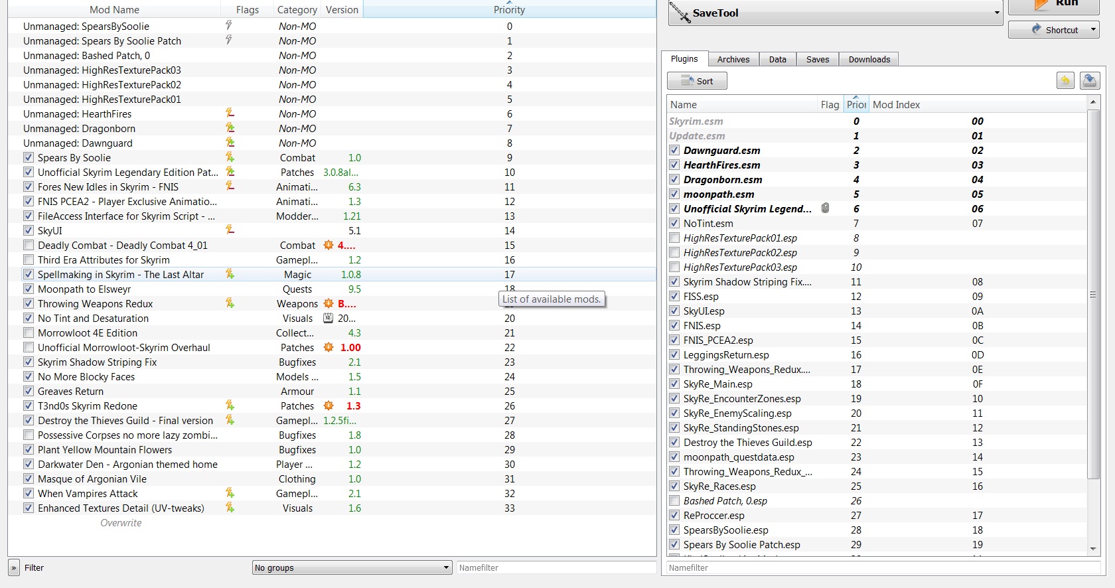
Task: Uncheck the Dawnguard.esm plugin
Action: [674, 150]
